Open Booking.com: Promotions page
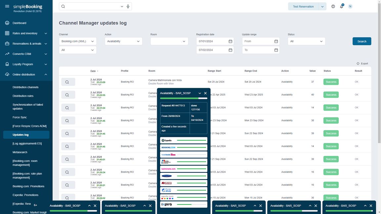 pos(28,186)
